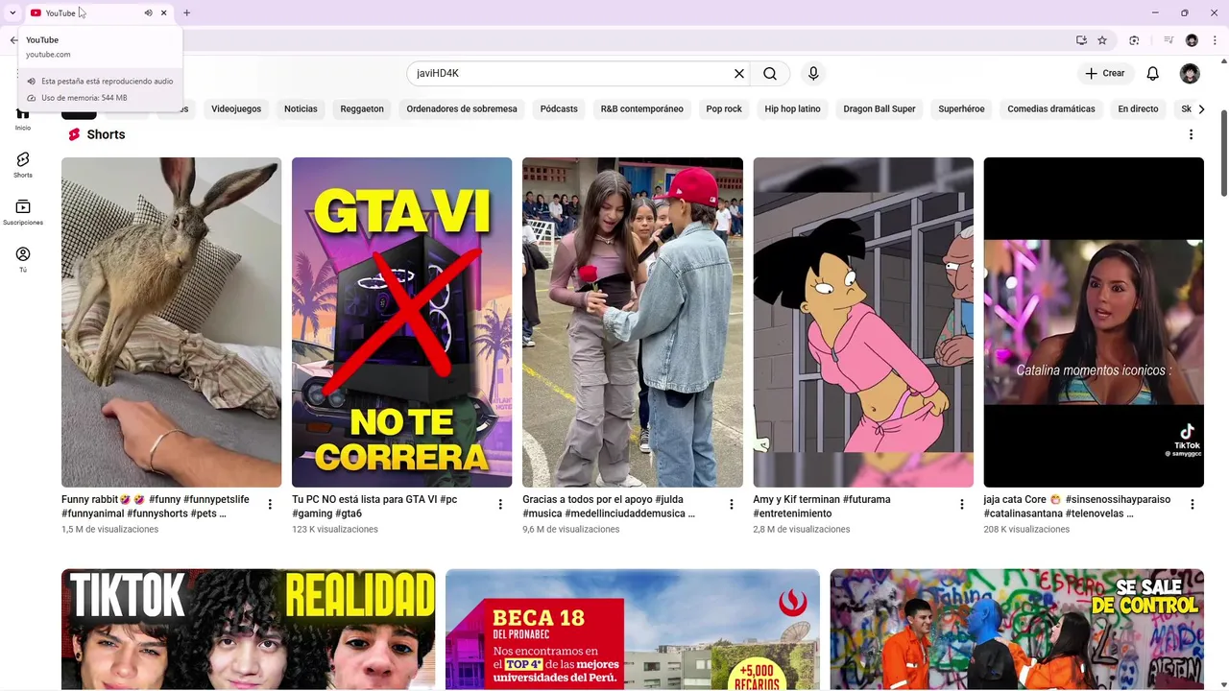Select the Comedias dramáticas chip

1051,108
